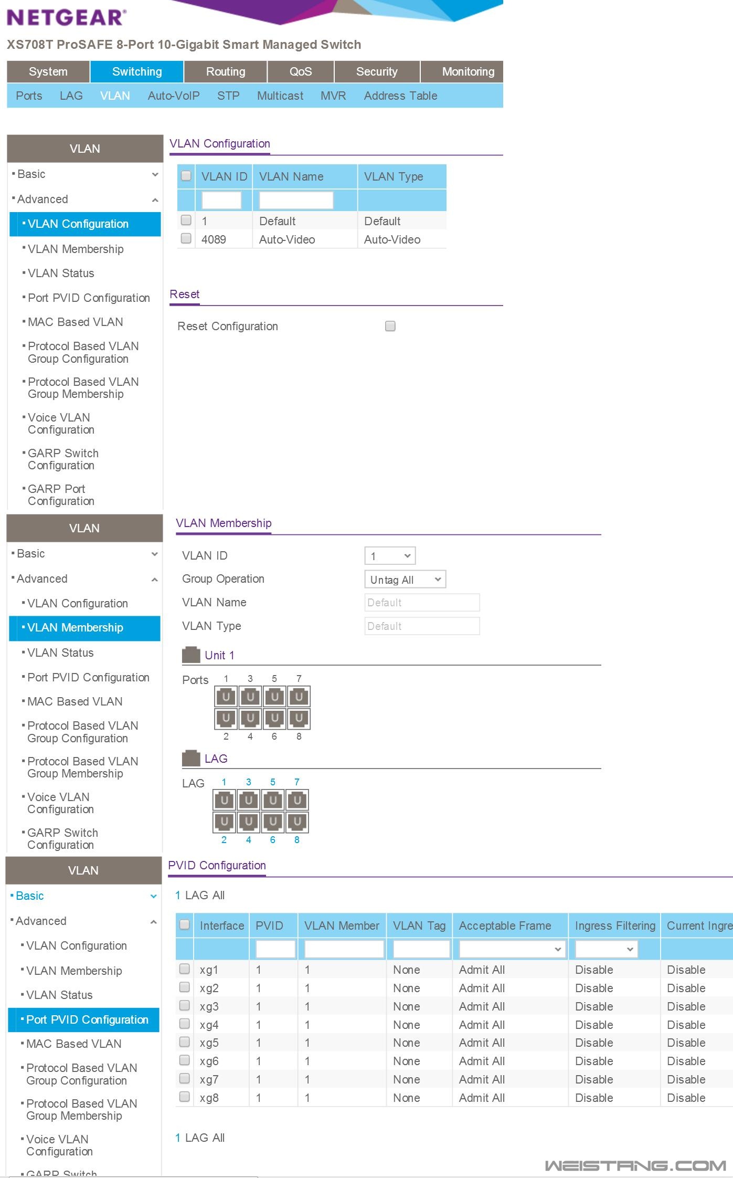Screen dimensions: 733x1178
Task: Toggle LAG 4 membership icon
Action: pyautogui.click(x=249, y=822)
